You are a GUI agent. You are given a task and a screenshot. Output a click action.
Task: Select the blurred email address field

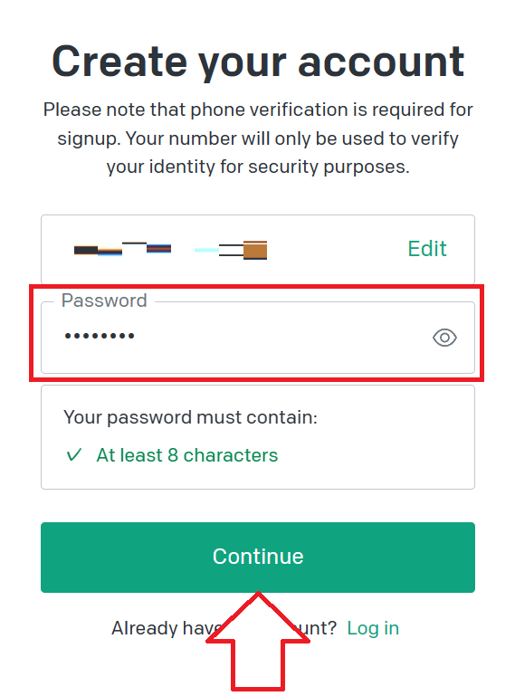258,249
